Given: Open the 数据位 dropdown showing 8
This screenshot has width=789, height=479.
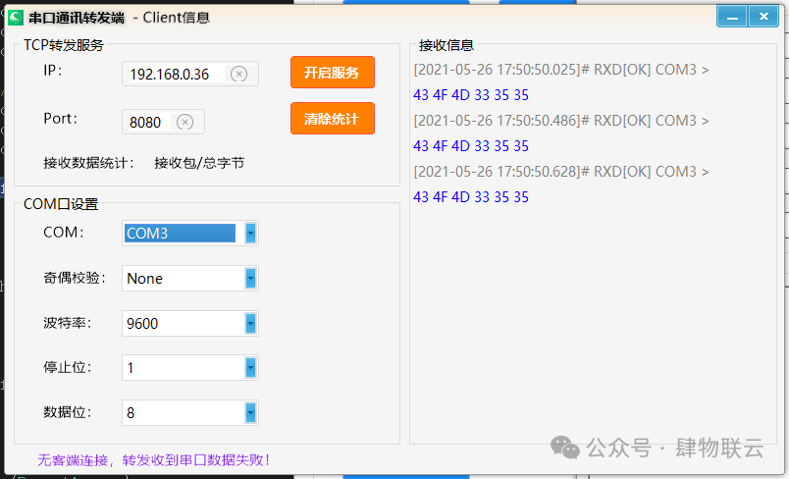Looking at the screenshot, I should point(250,413).
